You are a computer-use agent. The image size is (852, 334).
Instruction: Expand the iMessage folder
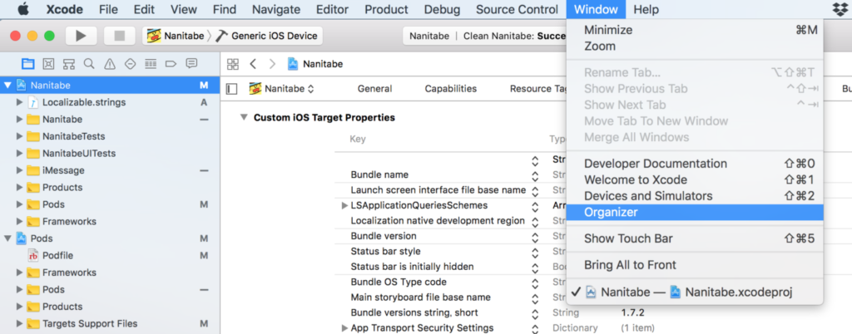pos(20,170)
